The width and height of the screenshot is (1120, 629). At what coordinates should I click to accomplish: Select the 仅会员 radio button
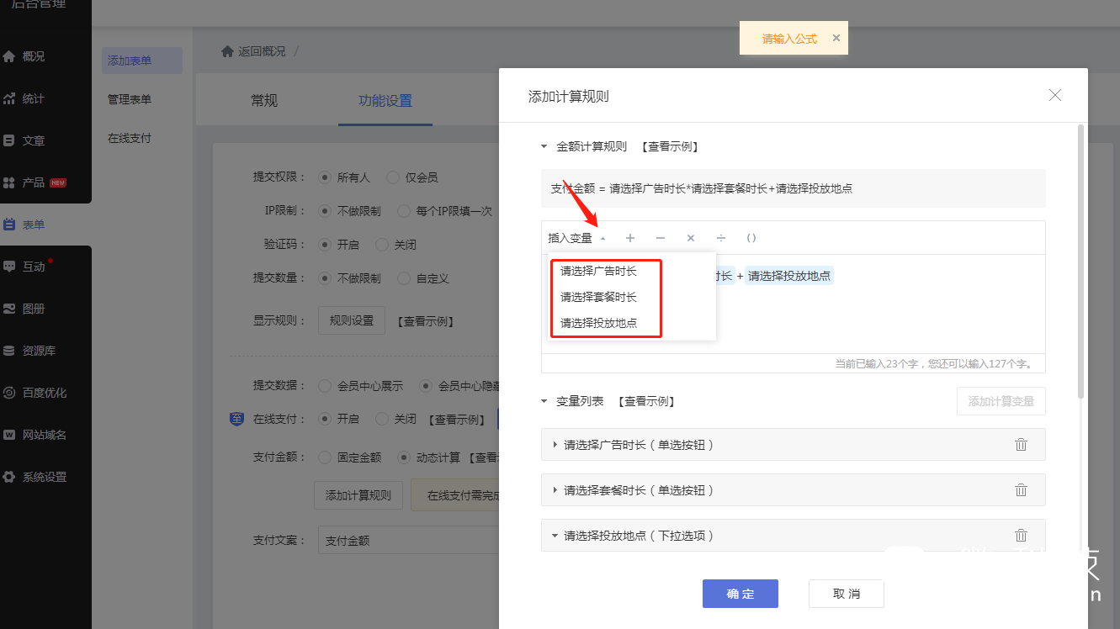point(393,177)
